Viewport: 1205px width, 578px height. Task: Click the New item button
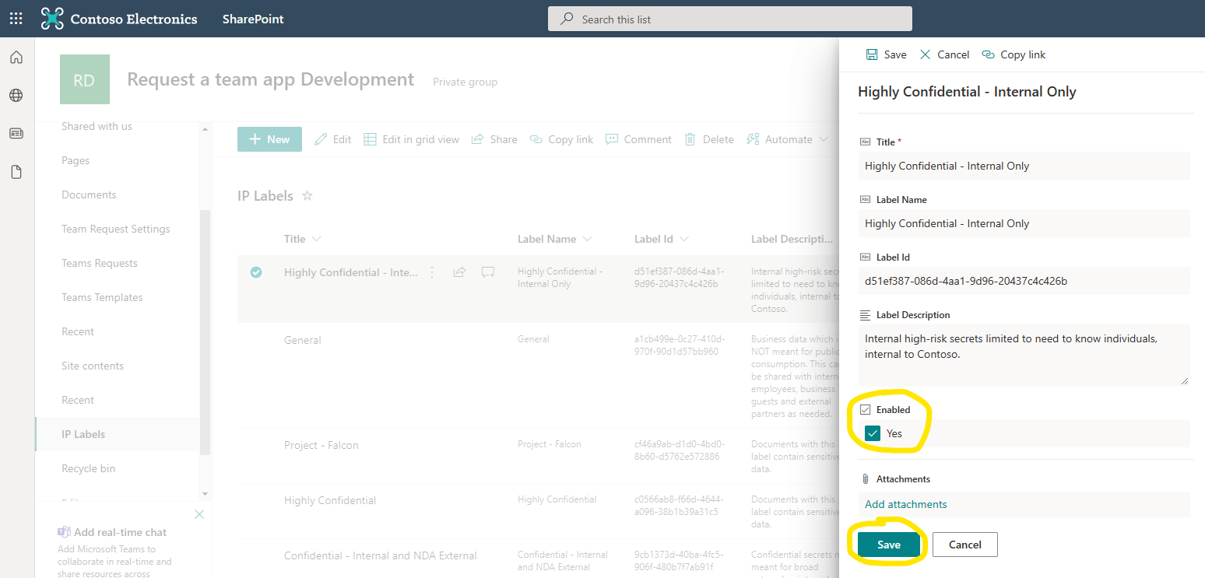pyautogui.click(x=269, y=139)
